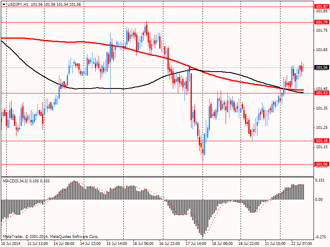Click the 17 Jul 14:00 time label
This screenshot has width=330, height=247.
pyautogui.click(x=196, y=243)
